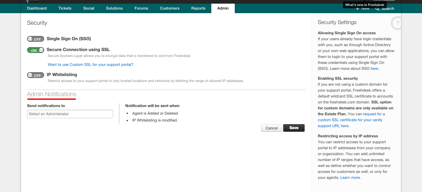The image size is (422, 192).
Task: Switch to the Social tab
Action: (x=89, y=8)
